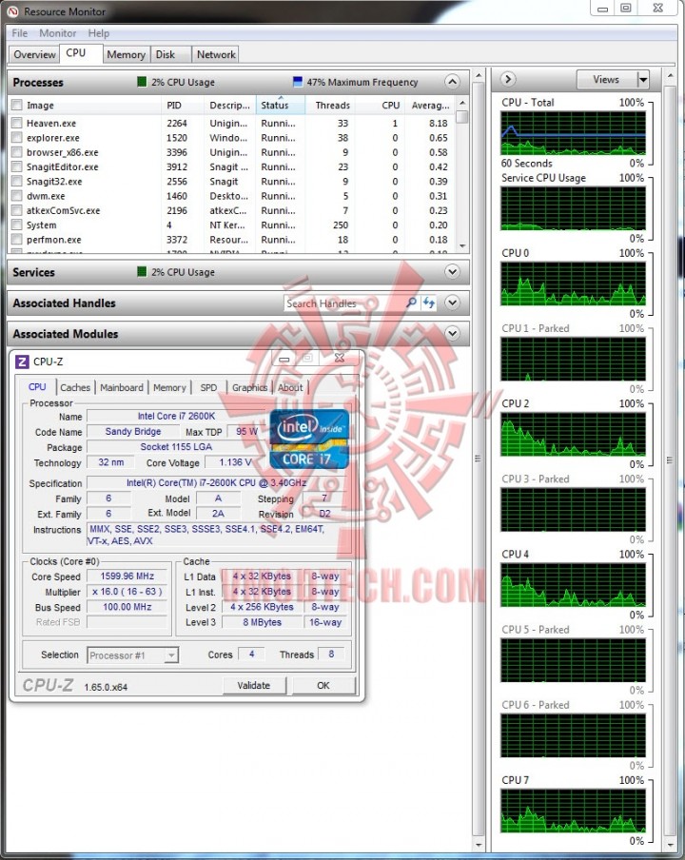The image size is (685, 860).
Task: Open the SPD tab in CPU-Z
Action: click(208, 387)
